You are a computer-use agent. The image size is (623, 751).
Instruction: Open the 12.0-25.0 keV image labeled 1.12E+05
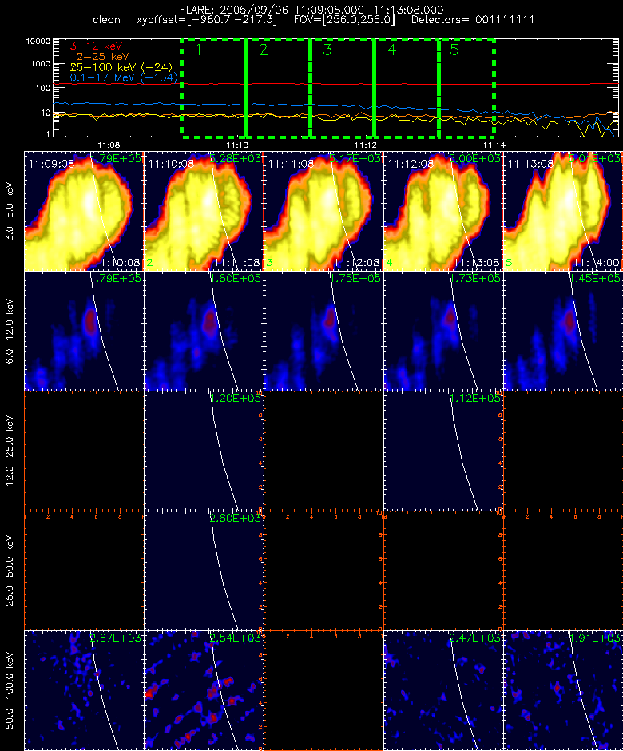coord(443,451)
